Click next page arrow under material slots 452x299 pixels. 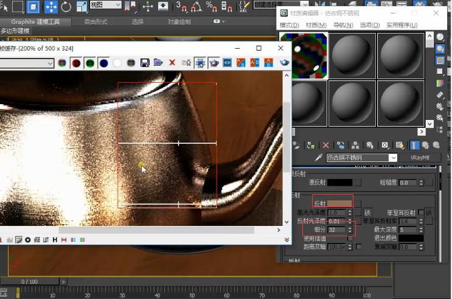[x=422, y=132]
